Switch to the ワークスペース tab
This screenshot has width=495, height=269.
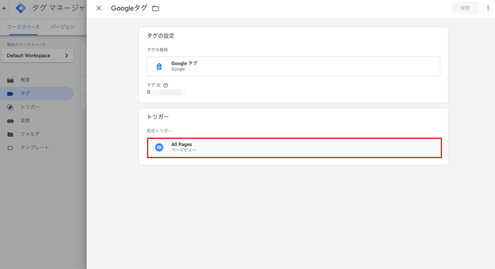(x=23, y=27)
